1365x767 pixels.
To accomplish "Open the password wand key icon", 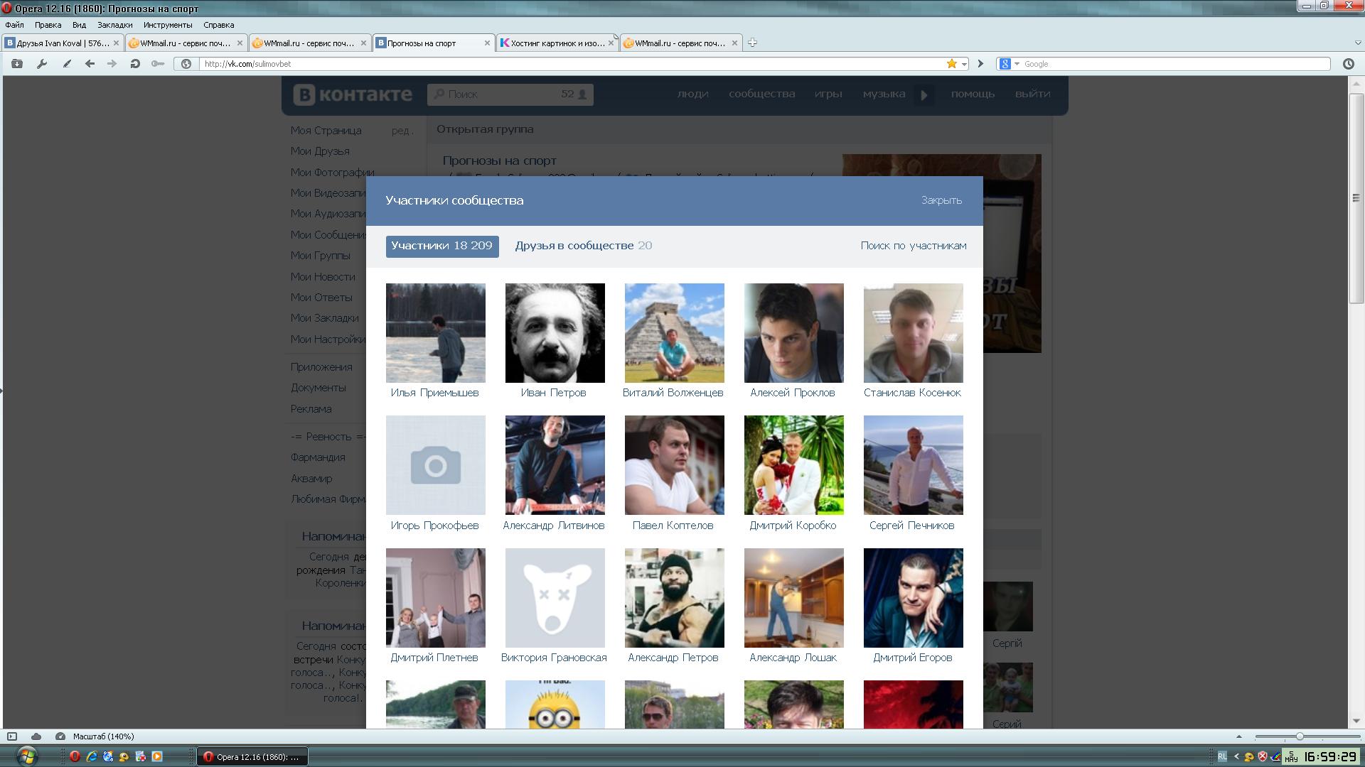I will (158, 64).
